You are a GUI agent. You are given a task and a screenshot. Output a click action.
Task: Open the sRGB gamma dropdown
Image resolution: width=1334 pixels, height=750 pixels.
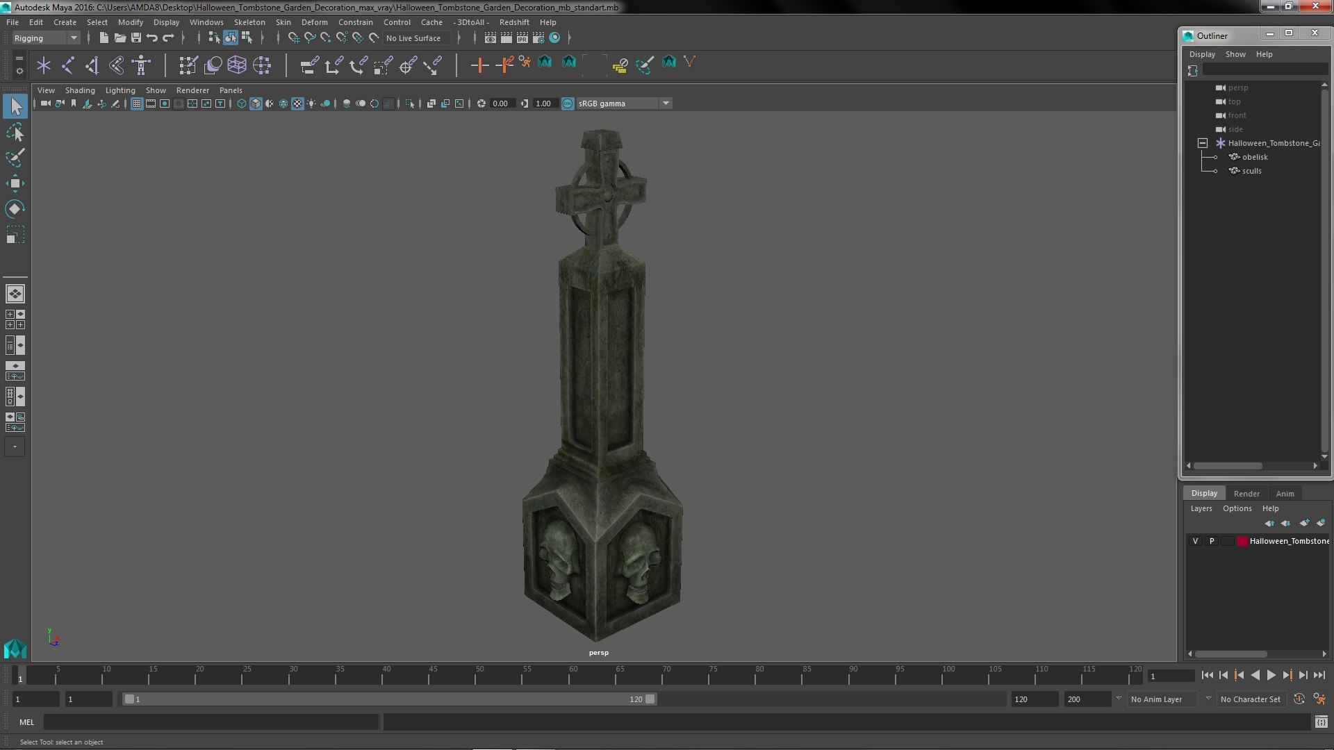tap(623, 103)
